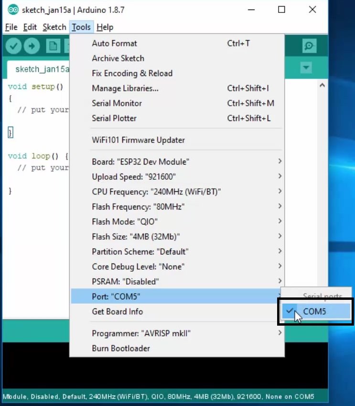Choose Auto Format from Tools menu
355x406 pixels.
point(178,43)
